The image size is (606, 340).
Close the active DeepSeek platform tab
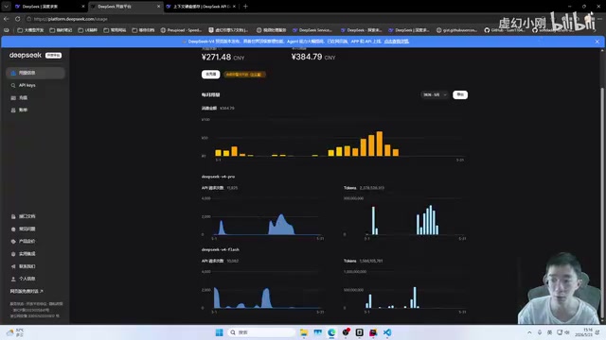coord(158,7)
